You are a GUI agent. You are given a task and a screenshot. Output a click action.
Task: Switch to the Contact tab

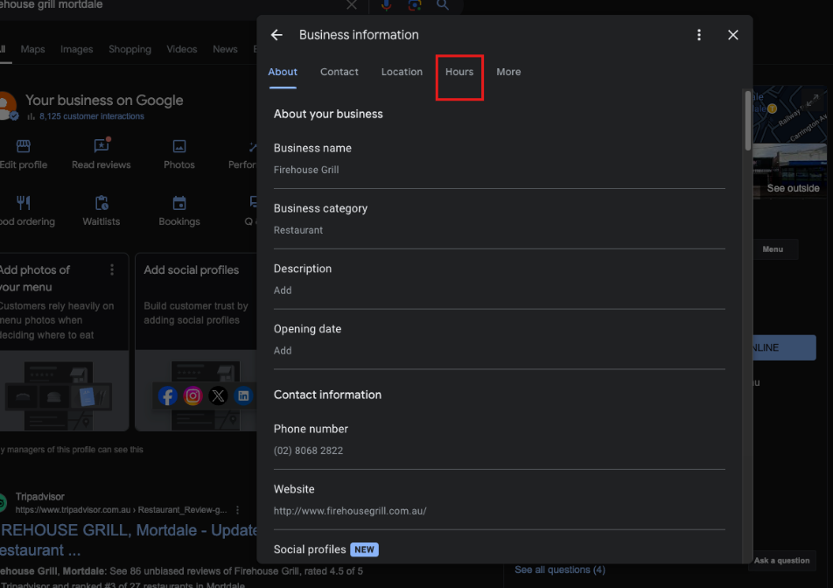coord(339,73)
